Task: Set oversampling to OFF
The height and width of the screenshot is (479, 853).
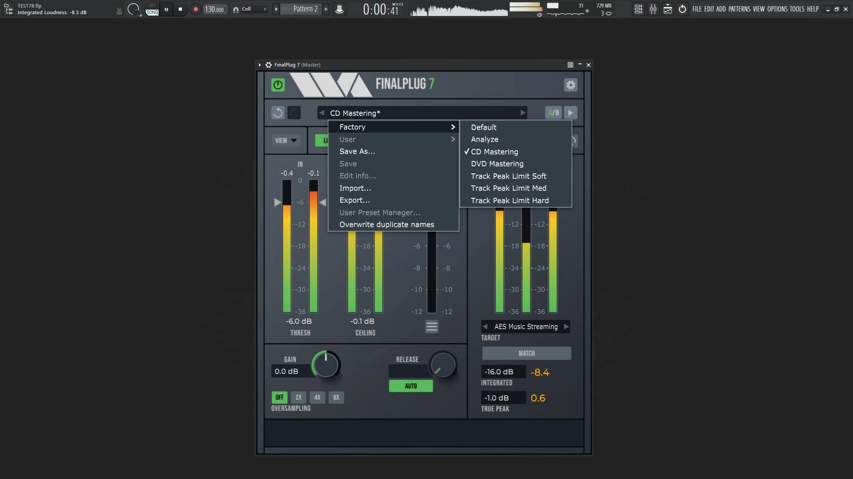Action: (x=279, y=397)
